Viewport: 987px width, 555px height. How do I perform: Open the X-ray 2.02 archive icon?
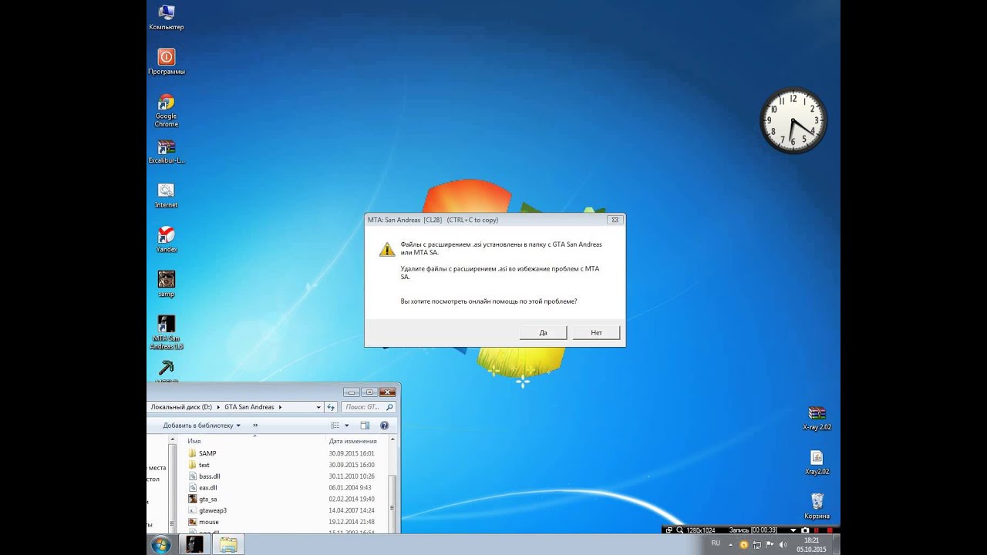pyautogui.click(x=817, y=418)
